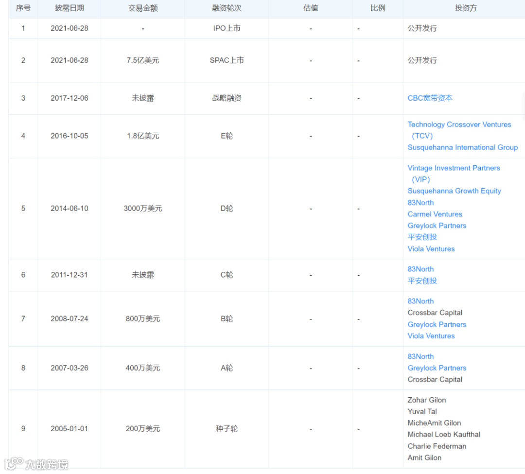525x474 pixels.
Task: Click Crossbar Capital text in B轮 row
Action: [435, 313]
